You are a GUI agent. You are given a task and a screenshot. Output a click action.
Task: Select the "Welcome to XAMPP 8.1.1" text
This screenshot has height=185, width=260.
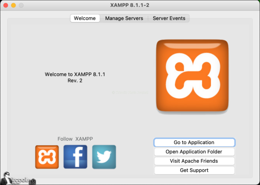coord(75,74)
